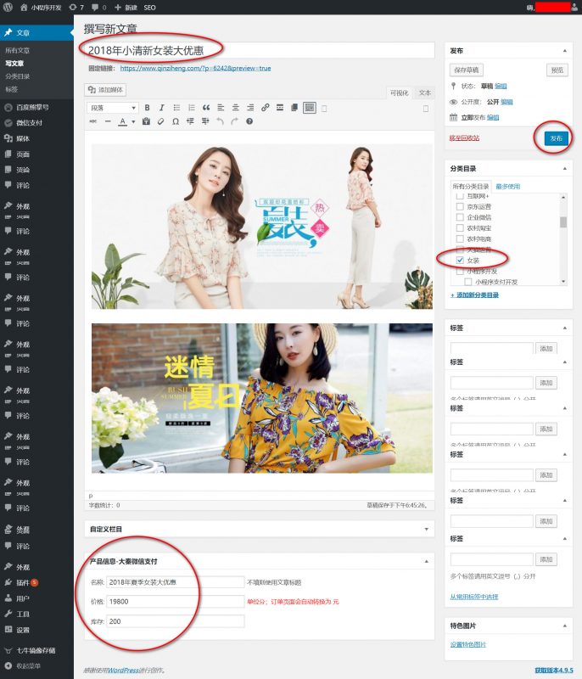Insert a blockquote
The height and width of the screenshot is (679, 582).
[x=206, y=108]
